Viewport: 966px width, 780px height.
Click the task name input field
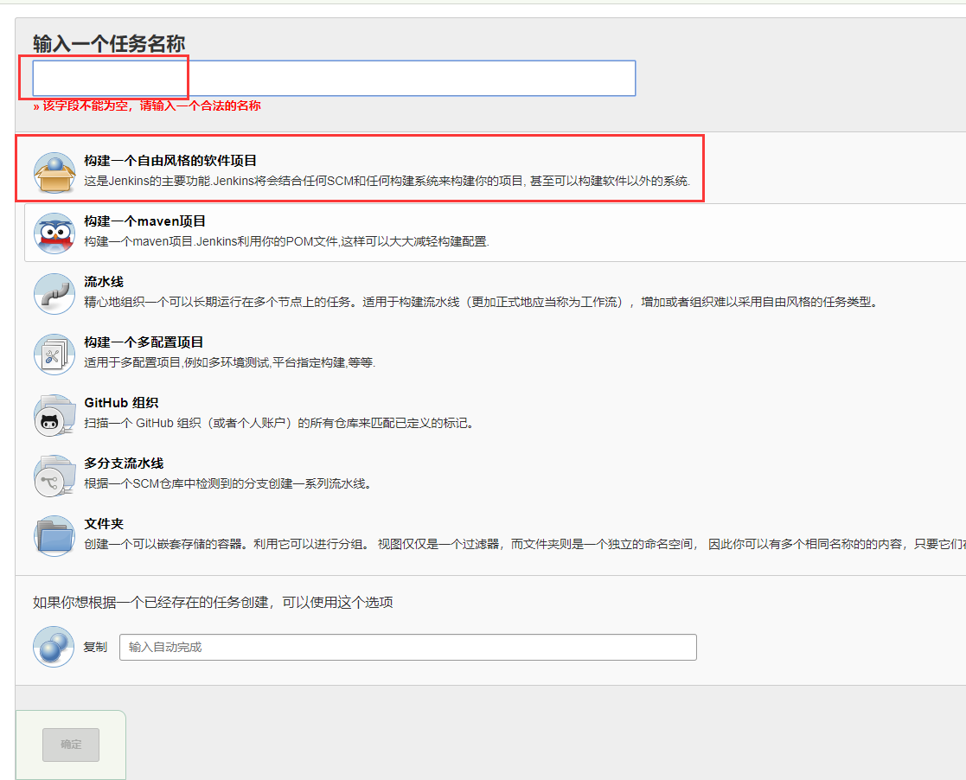334,78
